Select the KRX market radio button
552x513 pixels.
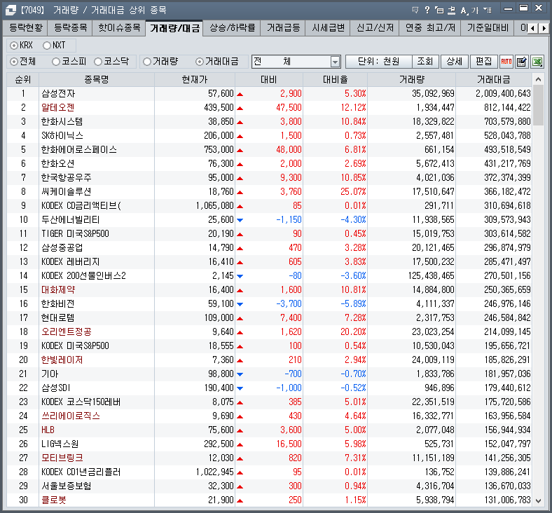[x=14, y=46]
